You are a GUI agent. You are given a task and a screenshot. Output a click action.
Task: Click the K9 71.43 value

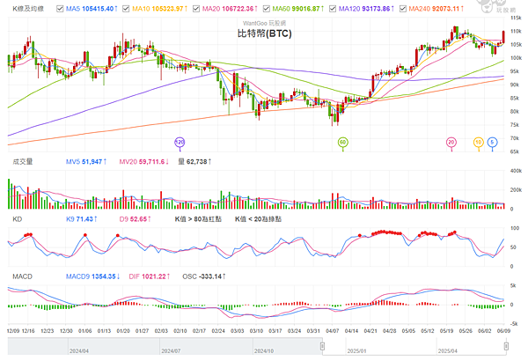[82, 219]
